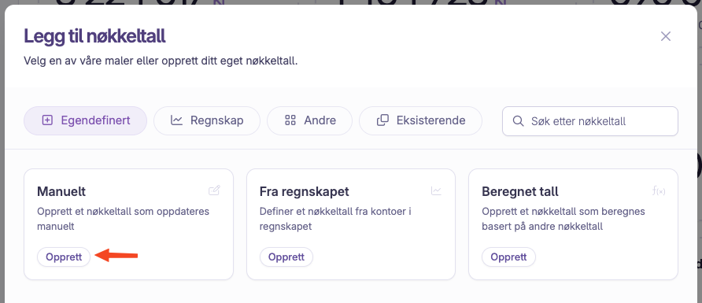Select the Beregnet tall card title

point(520,191)
